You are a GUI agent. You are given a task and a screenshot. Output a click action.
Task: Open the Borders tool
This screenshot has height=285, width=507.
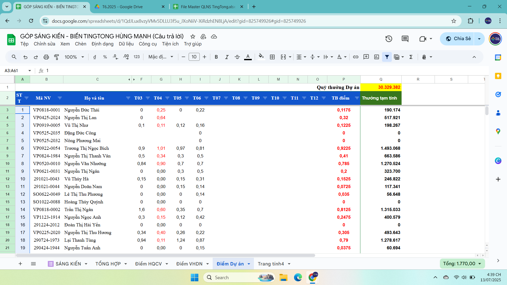click(x=272, y=57)
